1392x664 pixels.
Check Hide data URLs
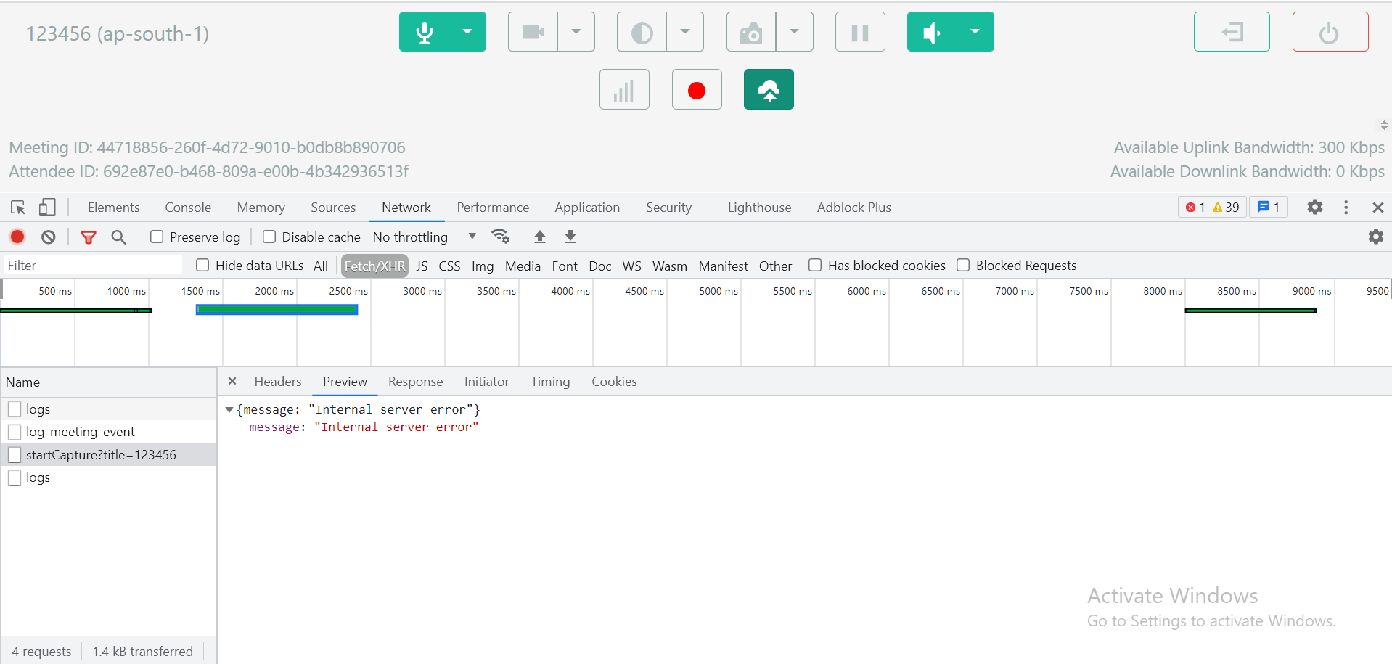(x=202, y=265)
